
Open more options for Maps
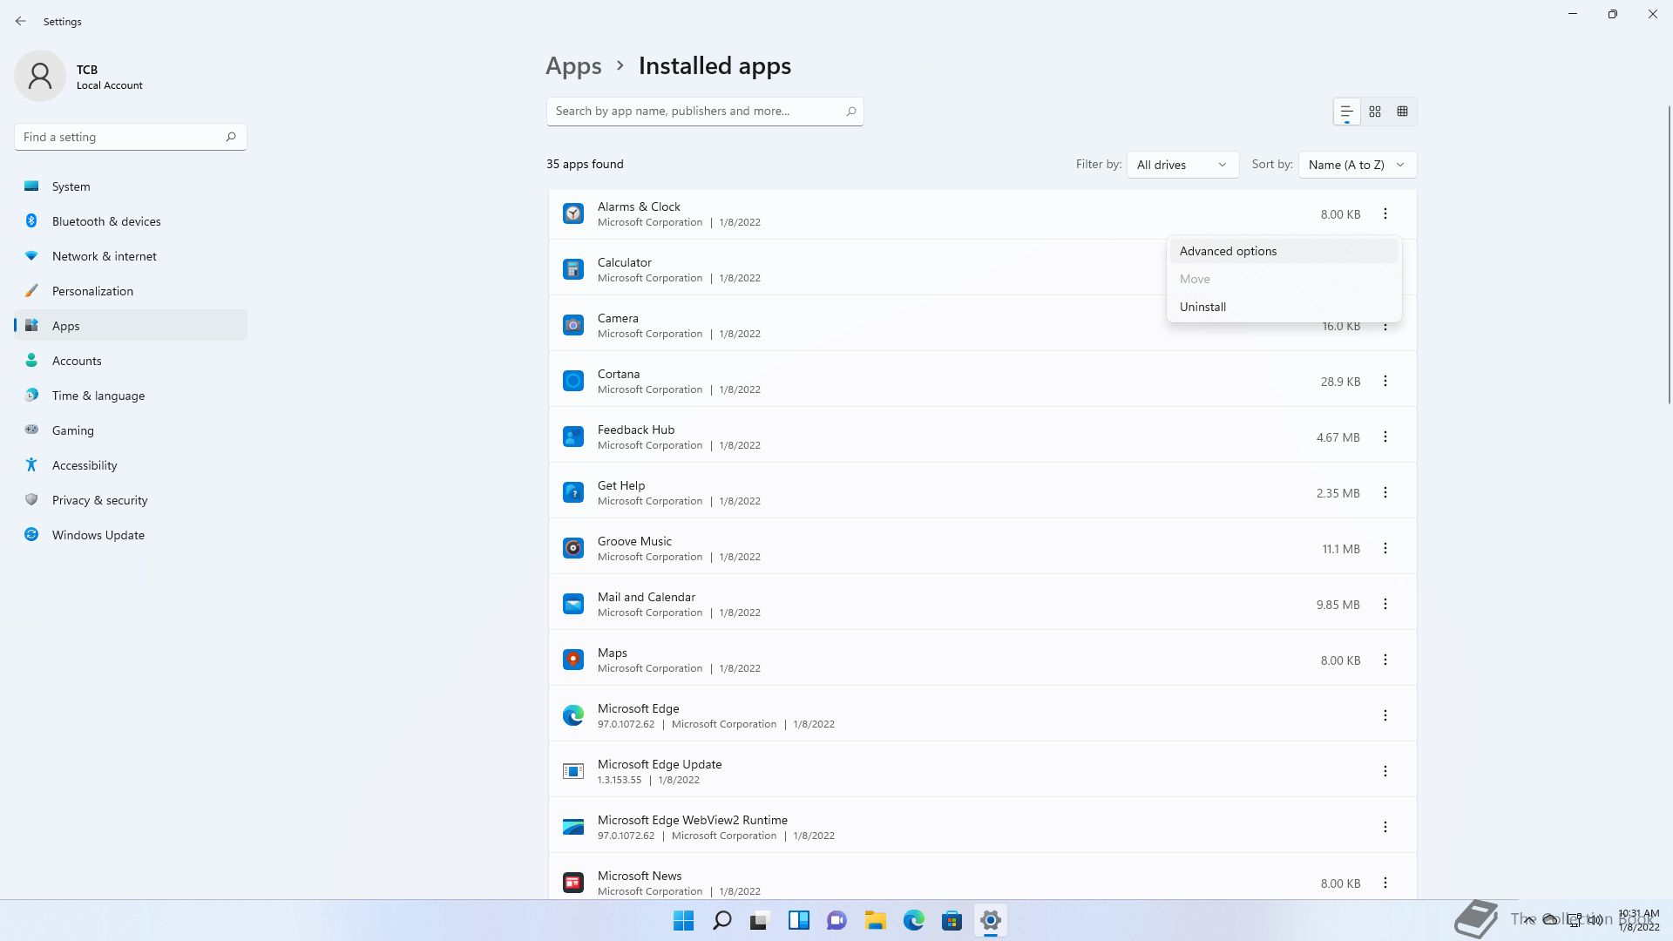(x=1385, y=660)
